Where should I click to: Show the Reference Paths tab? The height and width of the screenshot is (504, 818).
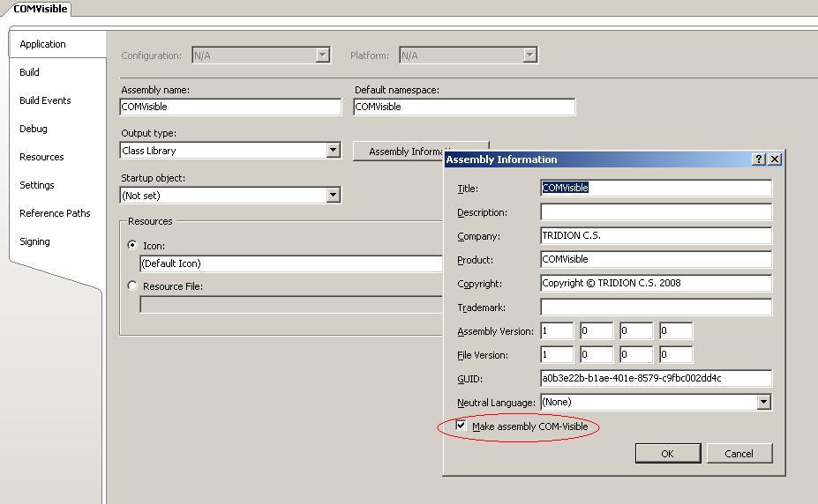point(55,213)
